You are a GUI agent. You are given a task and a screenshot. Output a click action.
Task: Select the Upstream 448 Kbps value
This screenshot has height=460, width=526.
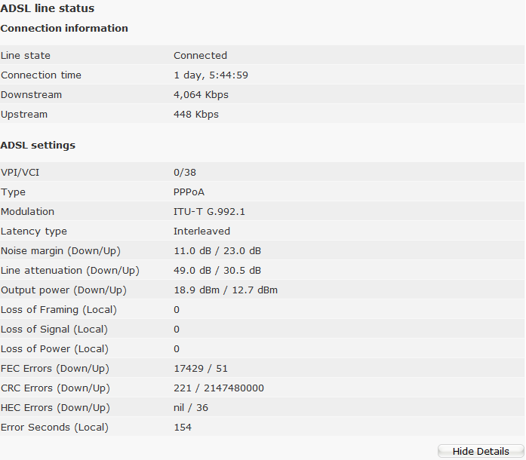tap(195, 114)
